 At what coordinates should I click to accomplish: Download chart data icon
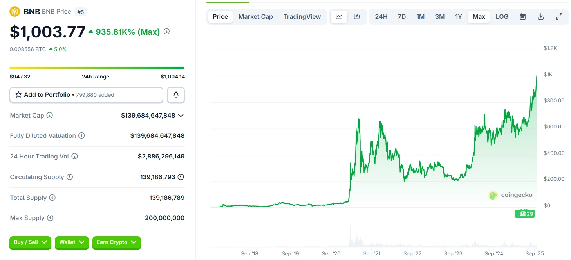[541, 17]
